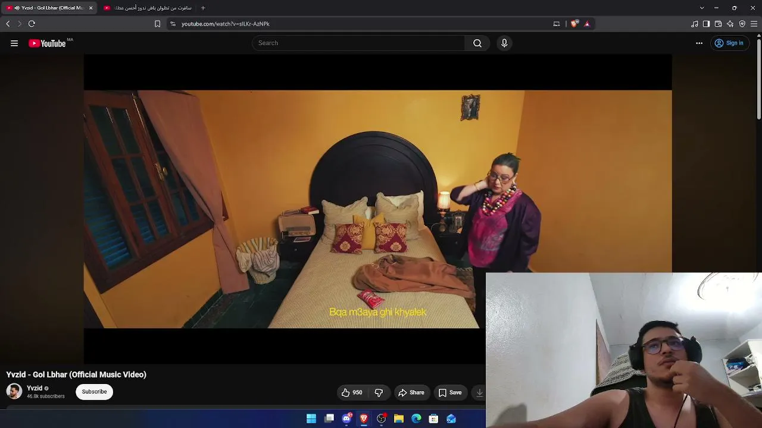Like the video with 950 likes
Image resolution: width=762 pixels, height=428 pixels.
(x=351, y=392)
